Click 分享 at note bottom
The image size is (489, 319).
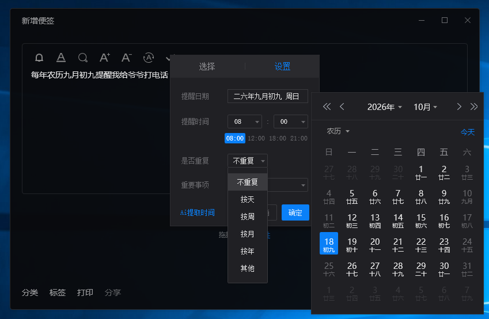pos(113,293)
